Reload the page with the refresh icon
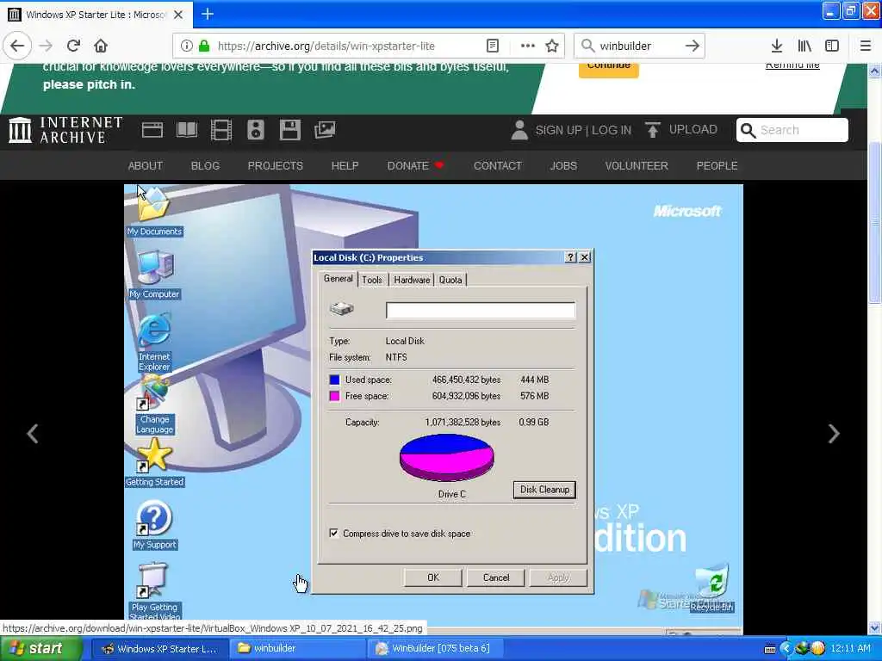 click(73, 46)
